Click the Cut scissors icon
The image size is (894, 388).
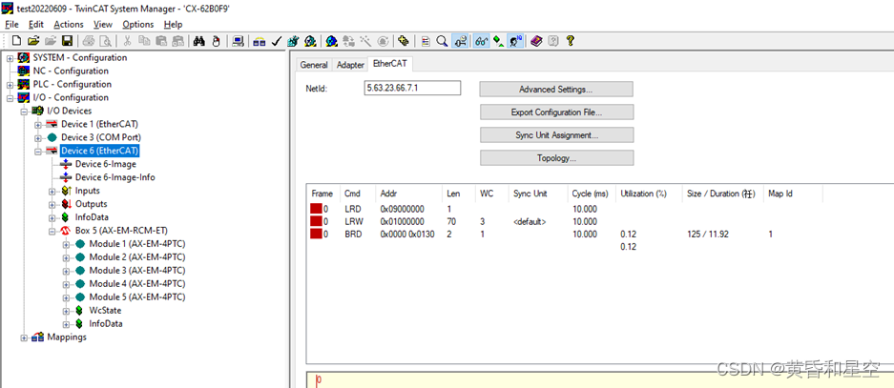tap(127, 41)
